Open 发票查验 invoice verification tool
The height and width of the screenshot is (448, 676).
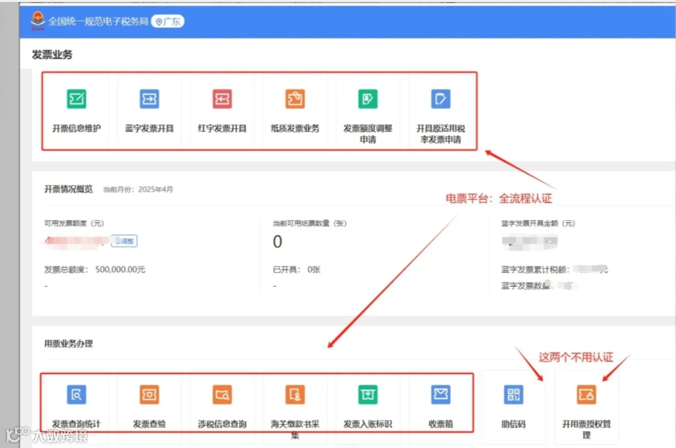[x=149, y=407]
